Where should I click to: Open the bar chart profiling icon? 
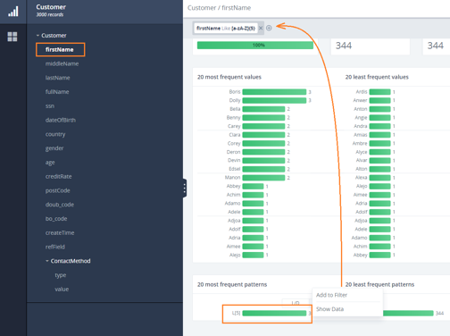point(13,12)
